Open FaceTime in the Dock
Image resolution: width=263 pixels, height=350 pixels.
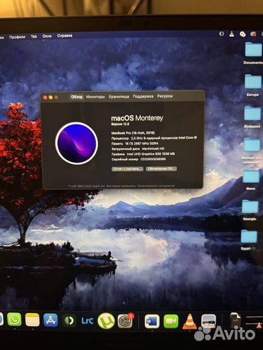[171, 321]
